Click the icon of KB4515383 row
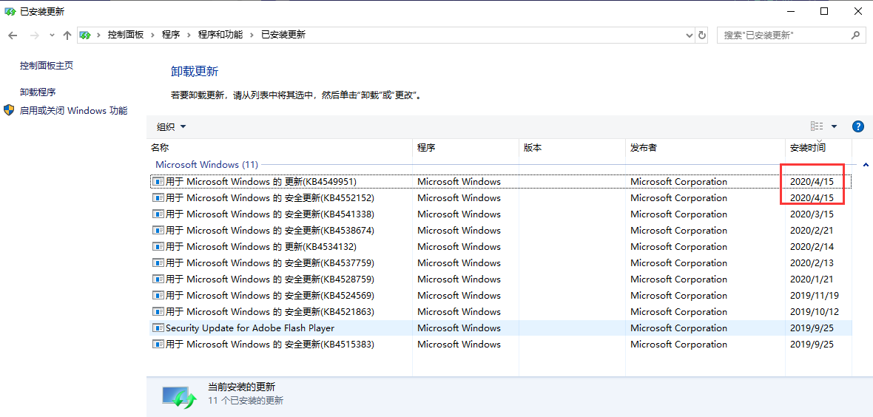The height and width of the screenshot is (417, 873). pos(158,344)
